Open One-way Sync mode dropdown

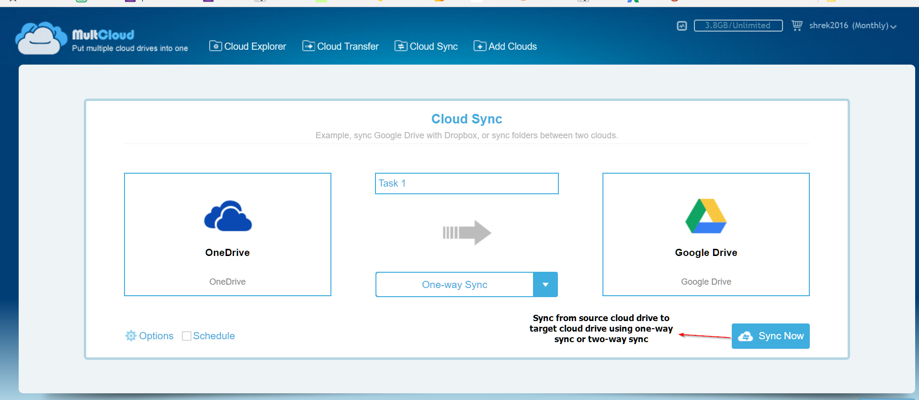tap(466, 285)
